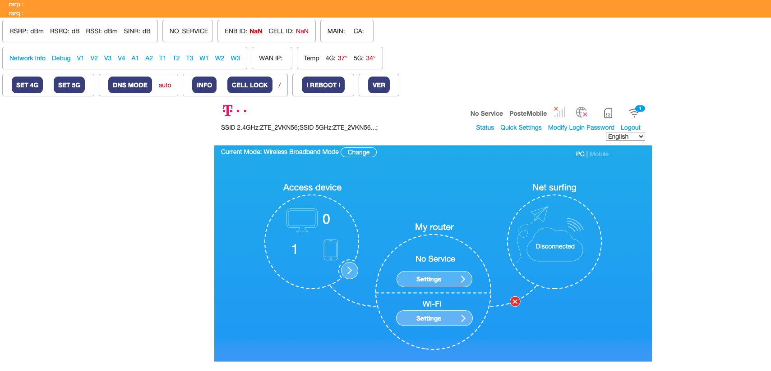Image resolution: width=771 pixels, height=371 pixels.
Task: Click the Disconnected cloud icon
Action: pyautogui.click(x=555, y=246)
